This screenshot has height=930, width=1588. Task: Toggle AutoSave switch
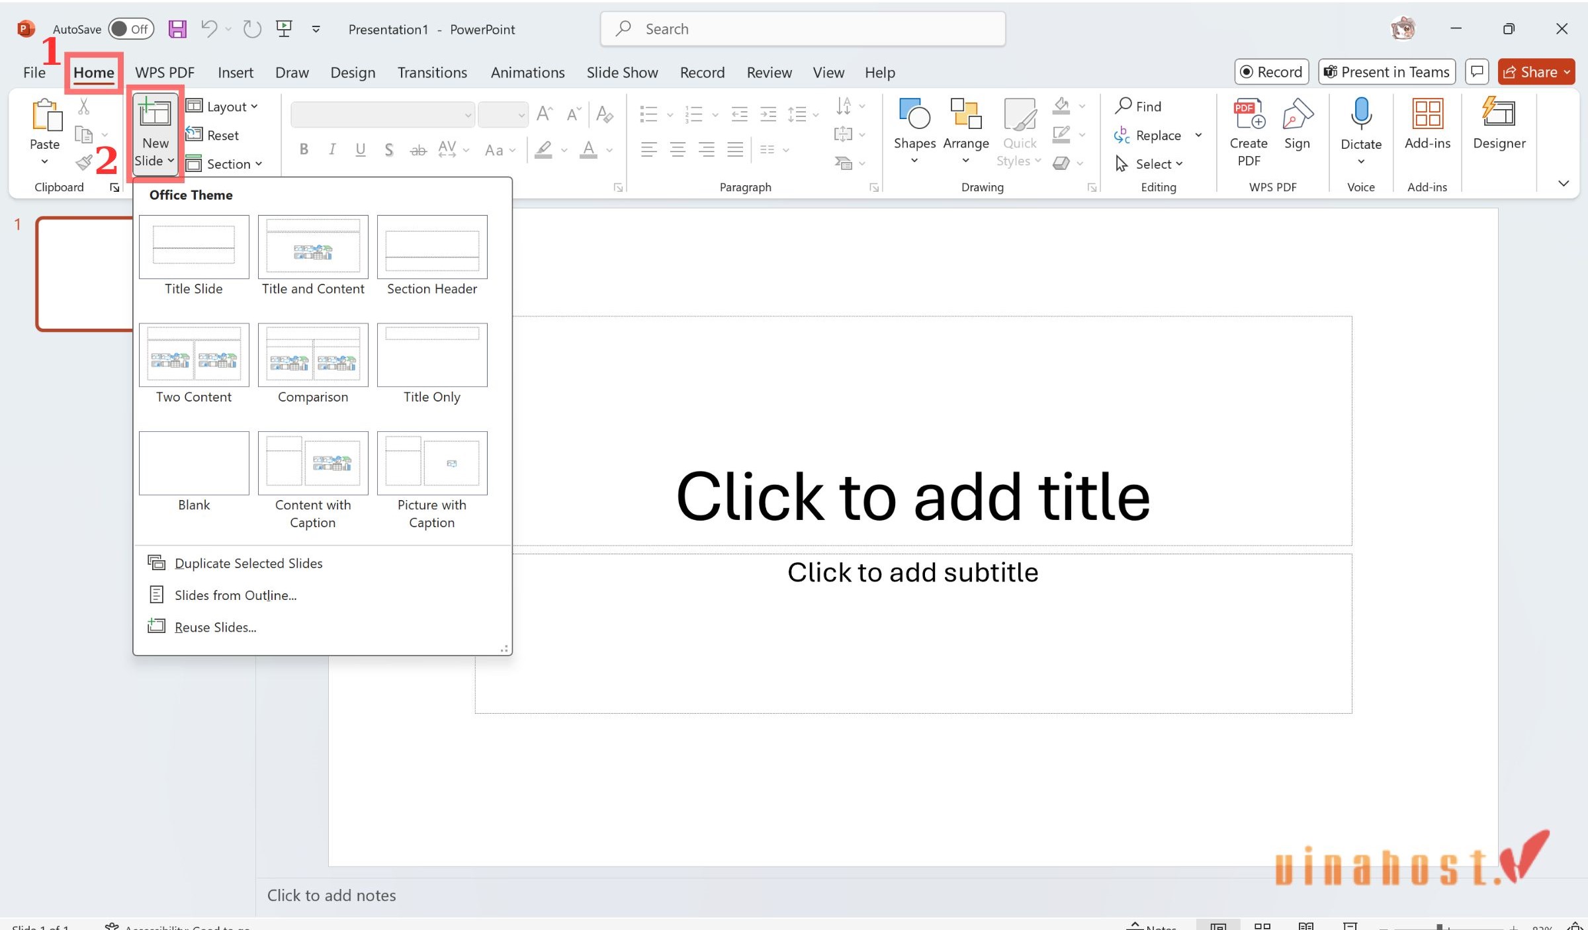(131, 28)
